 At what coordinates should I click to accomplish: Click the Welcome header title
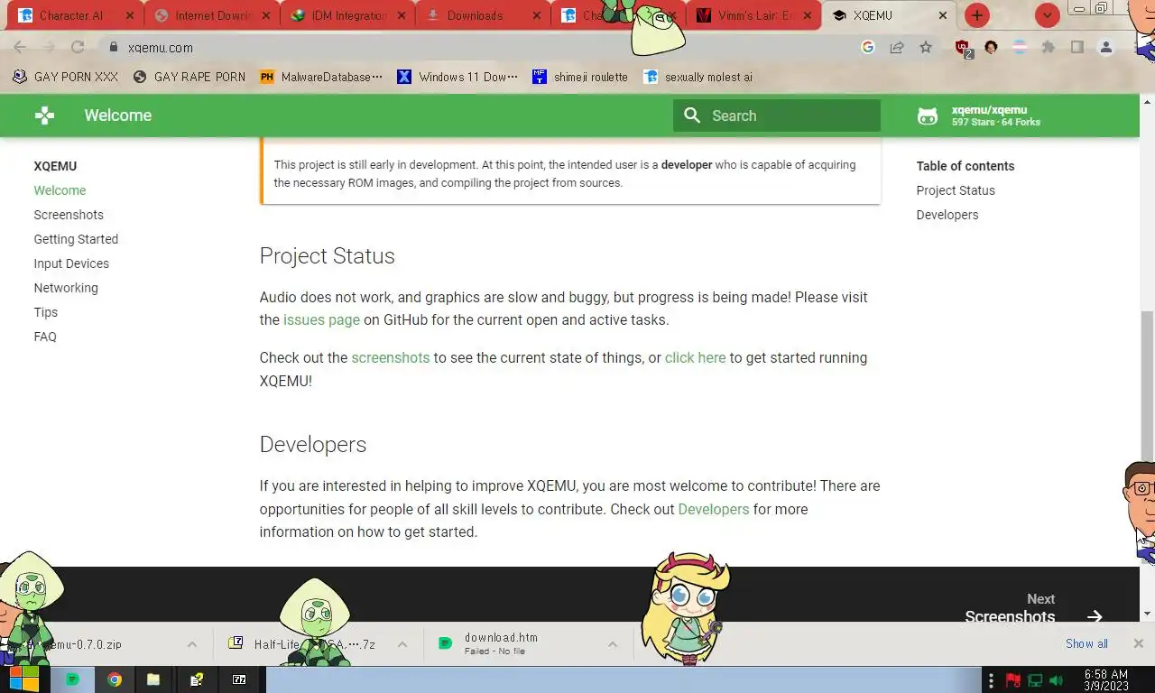pyautogui.click(x=118, y=115)
